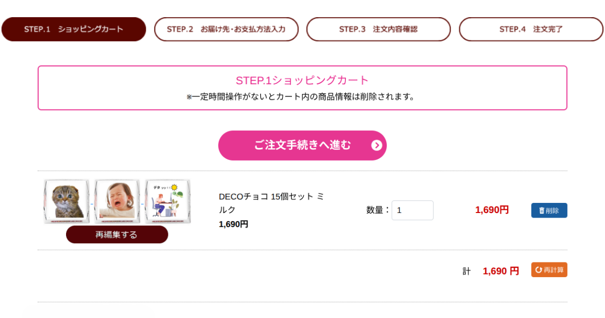Click the STEP.1ショッピングカート pink heading

coord(302,80)
